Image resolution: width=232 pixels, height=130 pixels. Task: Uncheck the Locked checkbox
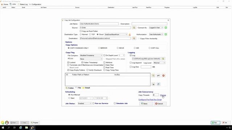68,62
